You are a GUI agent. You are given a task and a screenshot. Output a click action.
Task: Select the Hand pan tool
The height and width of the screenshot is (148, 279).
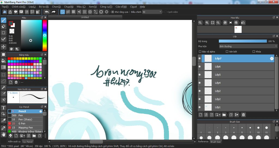[x=4, y=134]
